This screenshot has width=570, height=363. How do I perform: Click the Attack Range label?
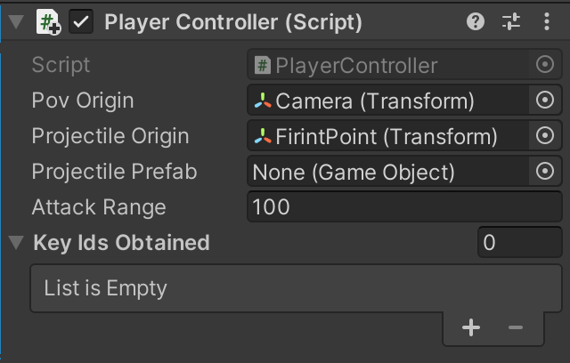point(99,207)
